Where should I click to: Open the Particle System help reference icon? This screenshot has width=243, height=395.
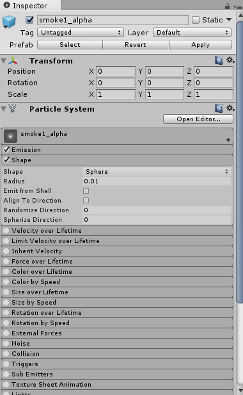(219, 108)
